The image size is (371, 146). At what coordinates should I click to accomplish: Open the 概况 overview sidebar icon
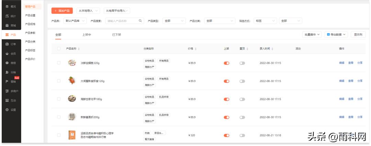click(7, 7)
